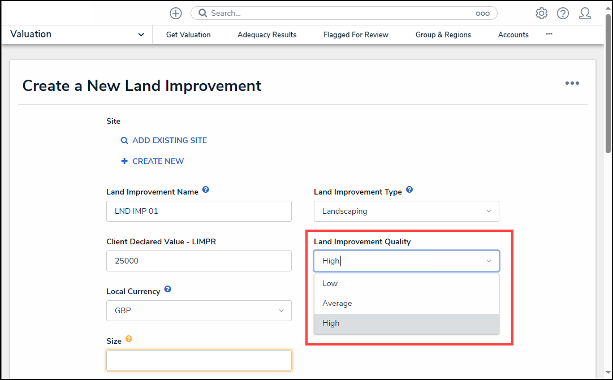Click the search magnifier icon
Image resolution: width=613 pixels, height=380 pixels.
(202, 13)
